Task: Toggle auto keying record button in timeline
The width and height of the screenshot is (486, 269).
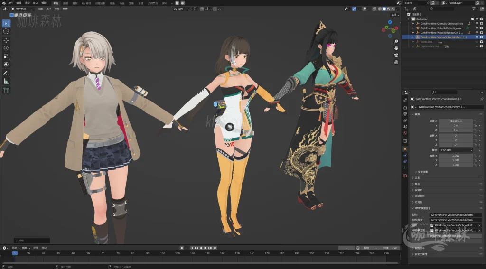Action: (182, 248)
